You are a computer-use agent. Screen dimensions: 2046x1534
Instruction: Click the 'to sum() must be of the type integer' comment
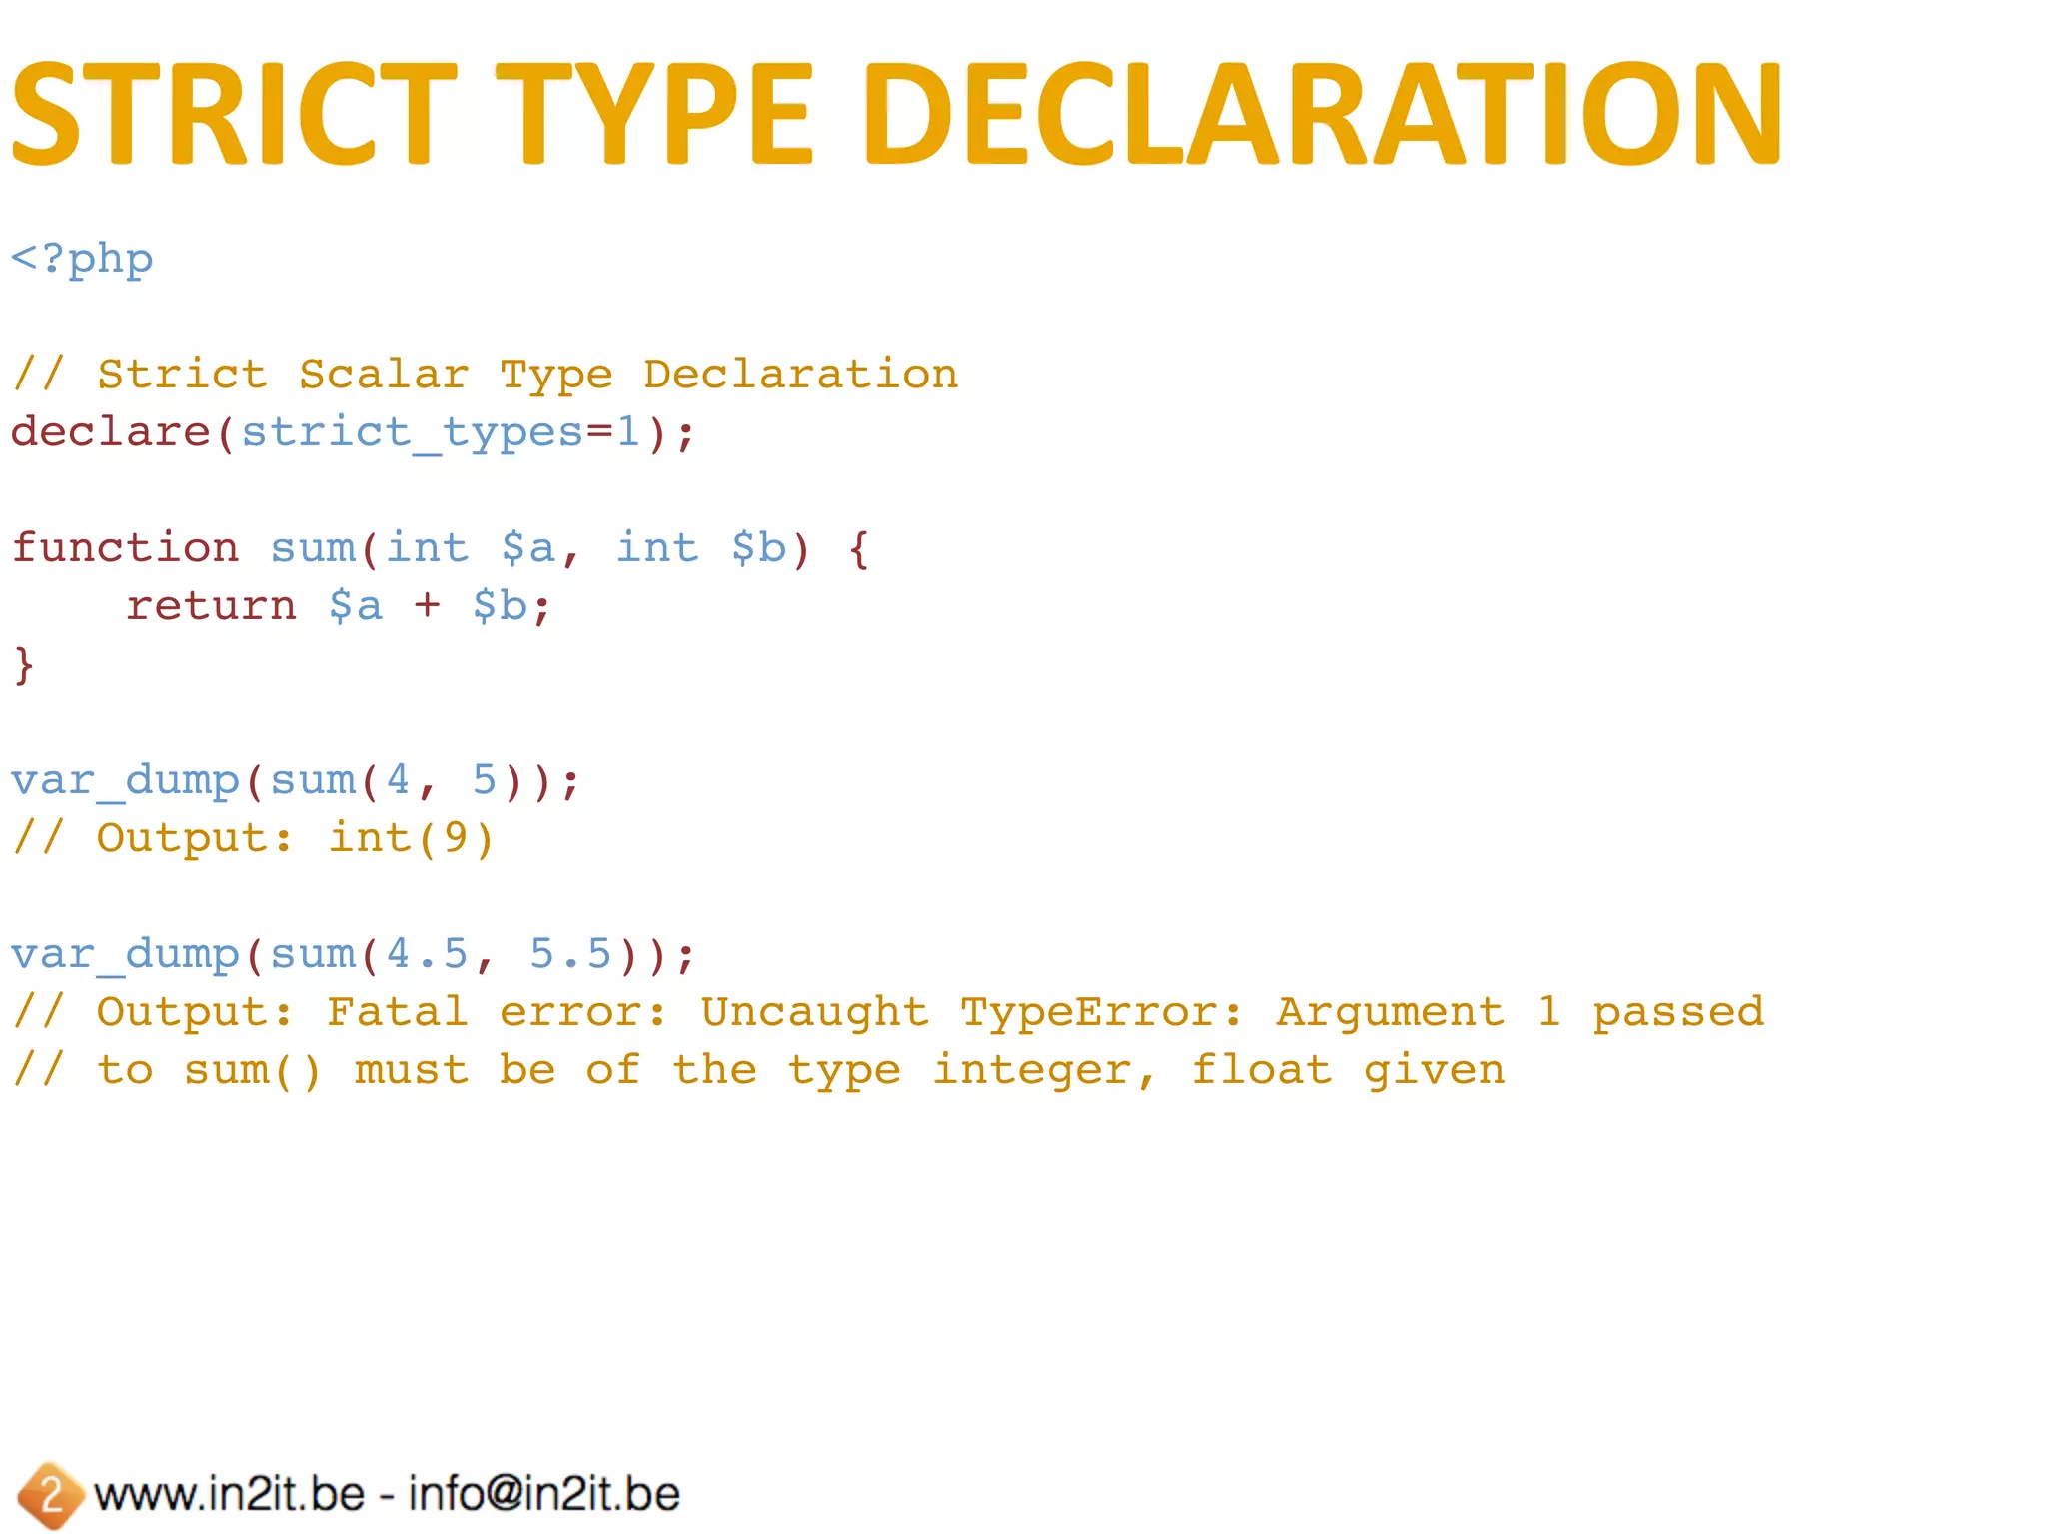758,1071
